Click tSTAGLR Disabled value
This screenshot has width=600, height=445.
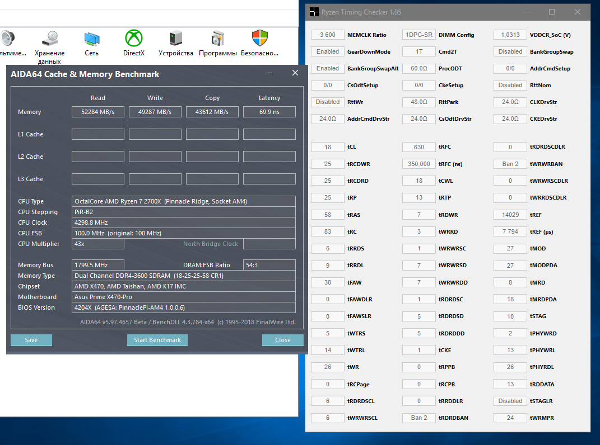coord(510,401)
